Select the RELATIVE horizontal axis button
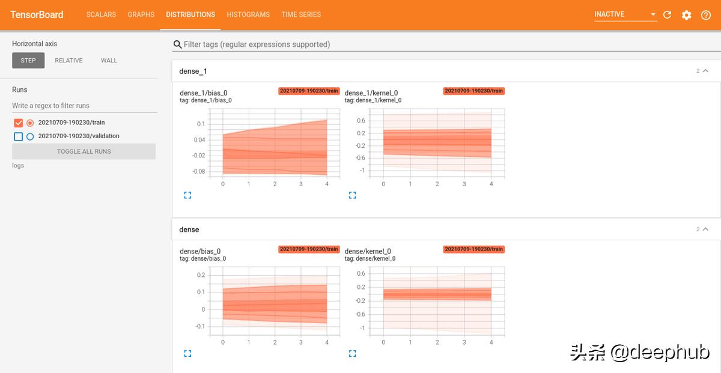This screenshot has width=721, height=373. click(68, 61)
